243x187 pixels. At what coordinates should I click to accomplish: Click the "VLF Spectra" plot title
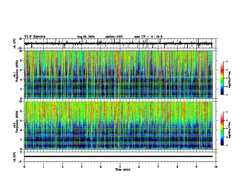pos(35,37)
